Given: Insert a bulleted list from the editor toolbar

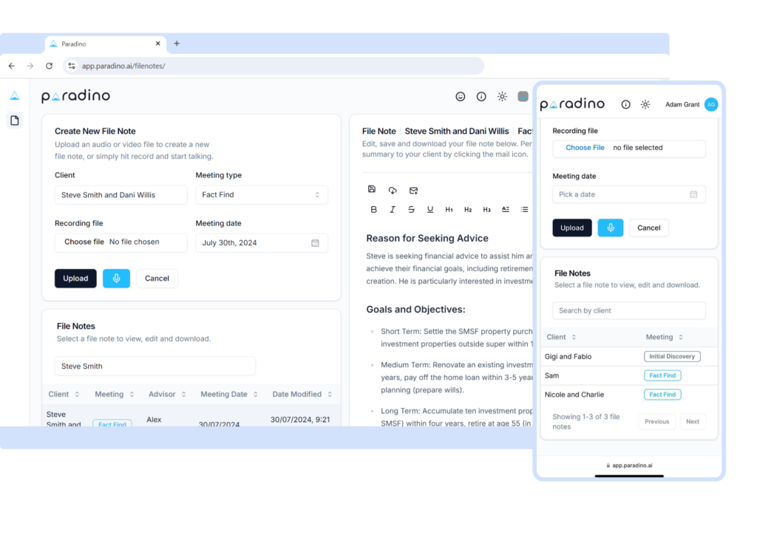Looking at the screenshot, I should coord(524,210).
